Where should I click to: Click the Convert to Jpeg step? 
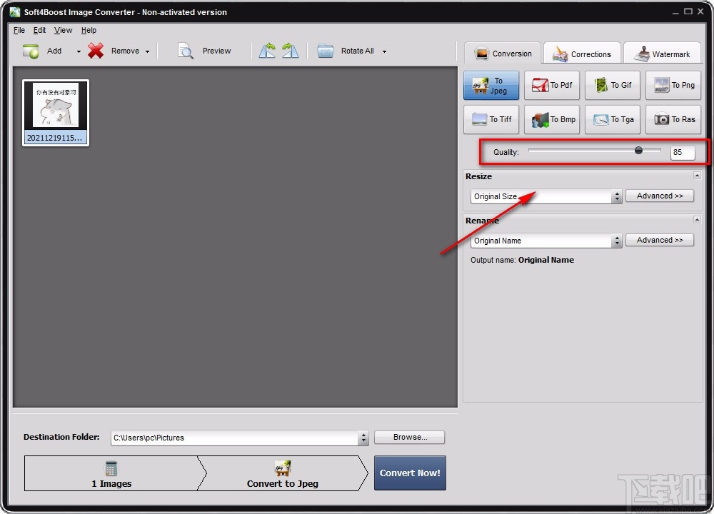point(282,473)
